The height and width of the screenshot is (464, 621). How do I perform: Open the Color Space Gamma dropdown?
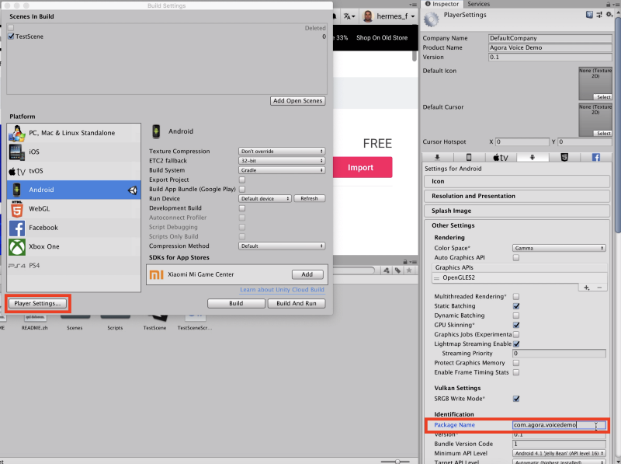(559, 248)
